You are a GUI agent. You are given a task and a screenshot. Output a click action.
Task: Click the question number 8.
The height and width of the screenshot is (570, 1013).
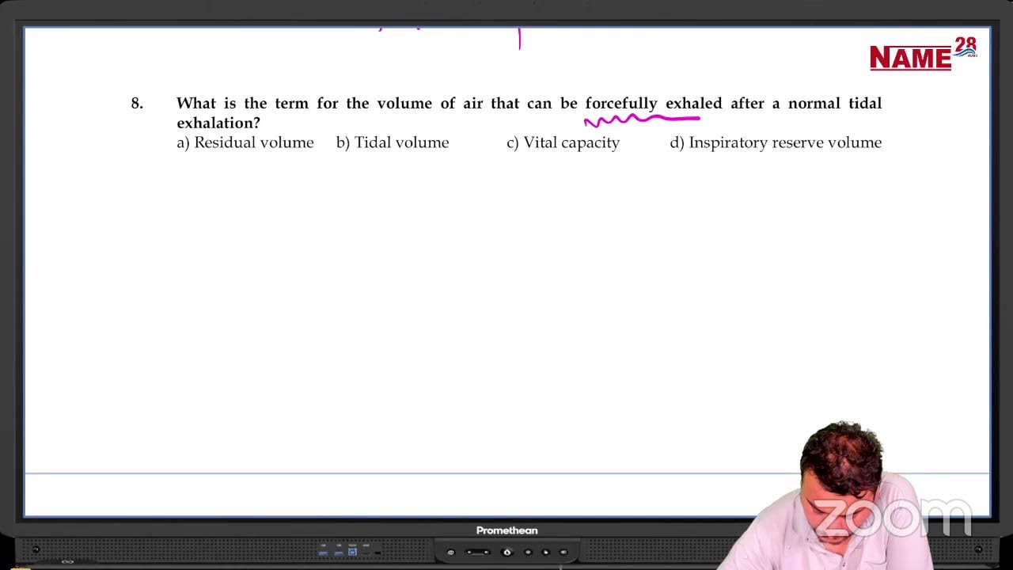click(x=137, y=103)
